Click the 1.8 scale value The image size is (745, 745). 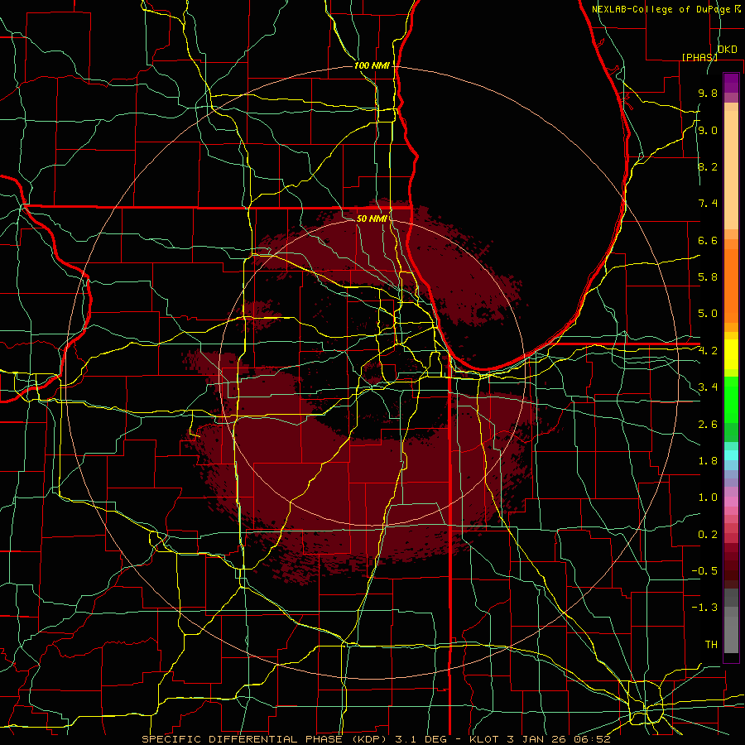click(708, 461)
